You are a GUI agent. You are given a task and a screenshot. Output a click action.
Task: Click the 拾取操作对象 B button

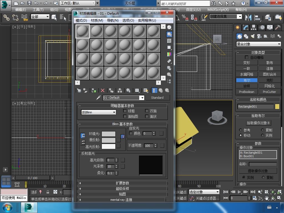[x=258, y=123]
